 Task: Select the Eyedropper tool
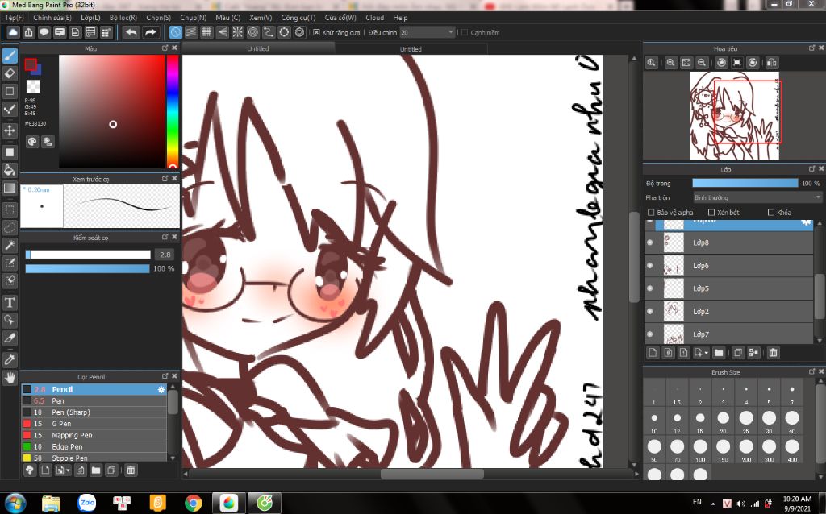[10, 360]
